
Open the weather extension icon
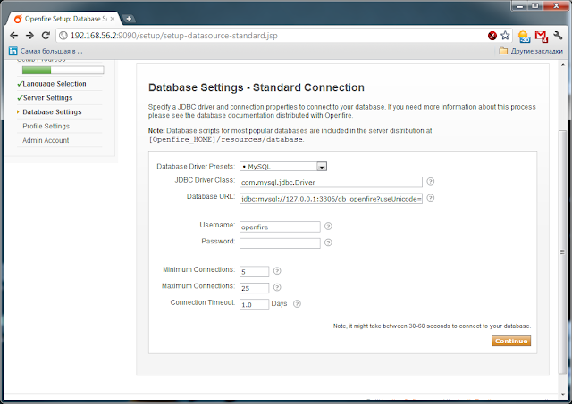pos(525,36)
